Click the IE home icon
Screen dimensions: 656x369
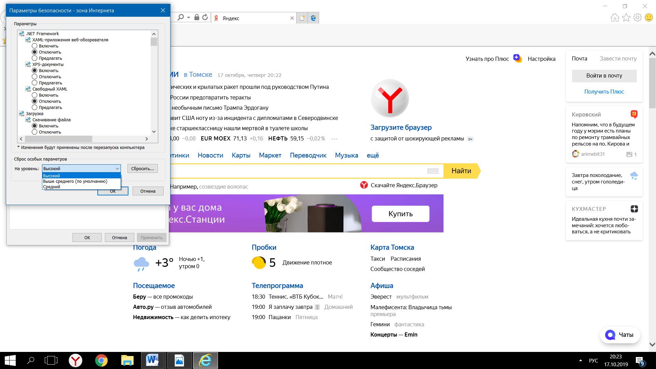[615, 18]
